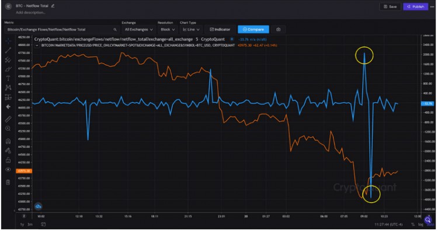This screenshot has height=231, width=438.
Task: Select the 1y time range
Action: 22,225
